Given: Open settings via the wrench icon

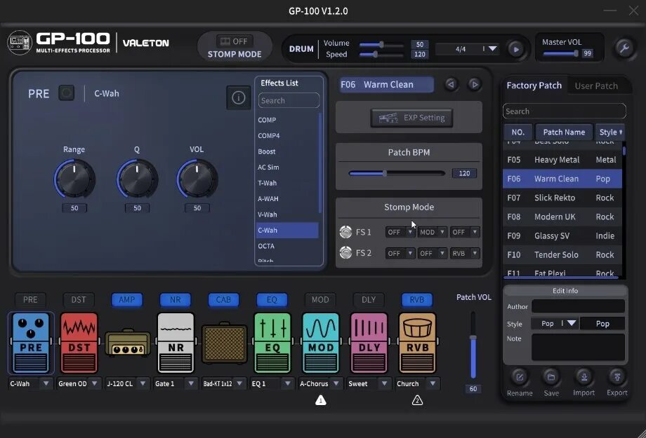Looking at the screenshot, I should click(x=624, y=48).
